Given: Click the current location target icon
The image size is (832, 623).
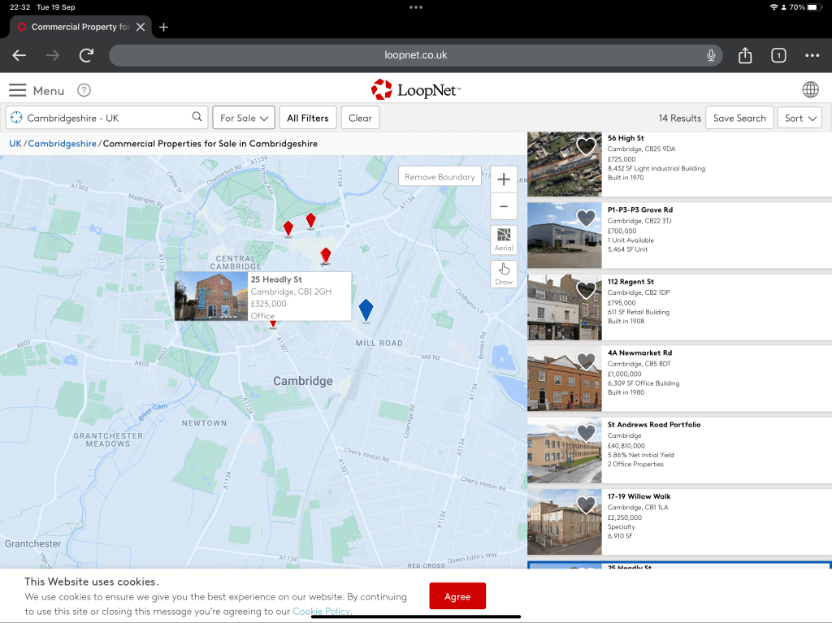Looking at the screenshot, I should pyautogui.click(x=16, y=117).
